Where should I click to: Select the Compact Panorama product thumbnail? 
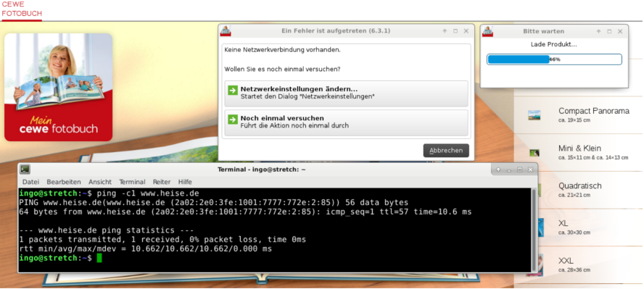[x=534, y=115]
